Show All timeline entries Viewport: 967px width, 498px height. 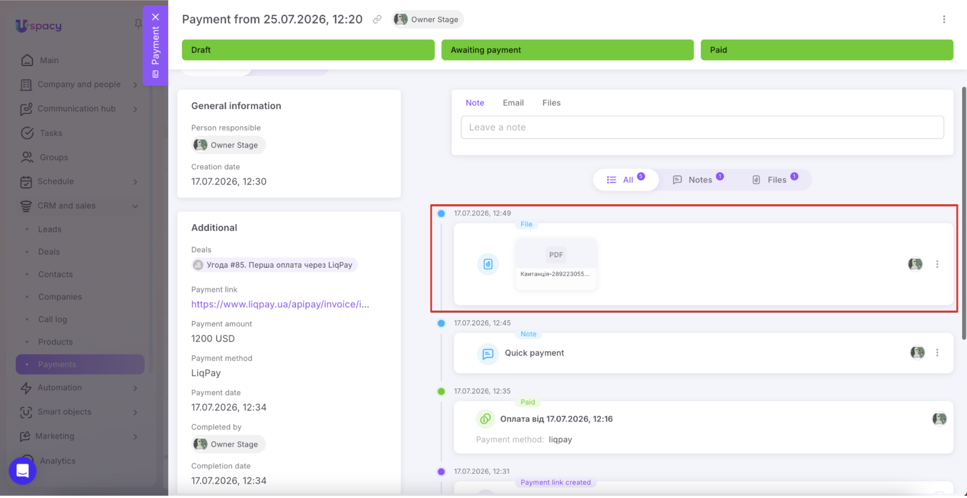click(x=625, y=180)
